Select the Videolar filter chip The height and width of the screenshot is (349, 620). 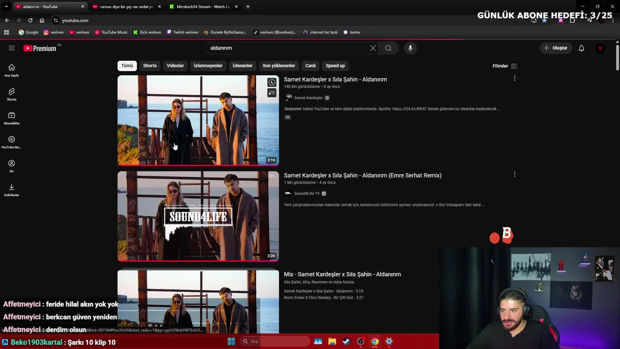point(175,65)
